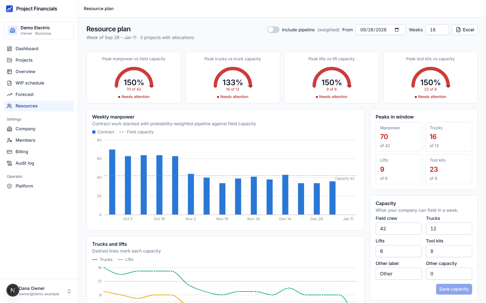The width and height of the screenshot is (486, 303).
Task: Open the Demo Electric organization switcher
Action: pos(39,30)
